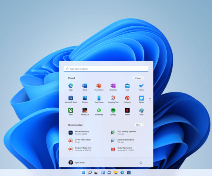Open the Xbox app
This screenshot has width=212, height=176.
[x=70, y=111]
